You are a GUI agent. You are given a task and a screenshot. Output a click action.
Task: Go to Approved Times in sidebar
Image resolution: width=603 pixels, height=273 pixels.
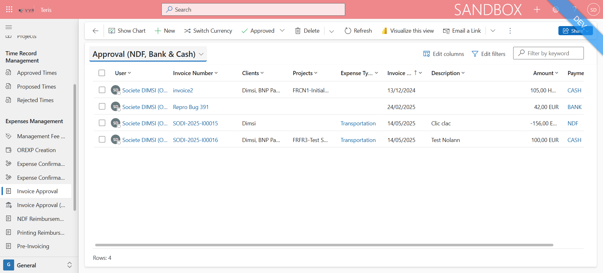point(36,73)
